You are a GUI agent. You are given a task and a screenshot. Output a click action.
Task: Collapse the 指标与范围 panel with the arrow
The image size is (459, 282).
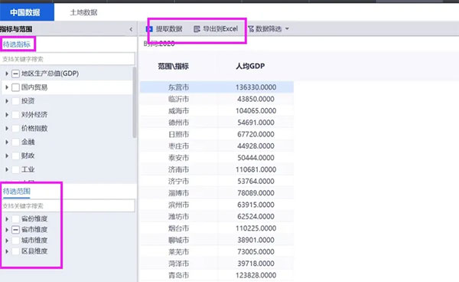[131, 29]
